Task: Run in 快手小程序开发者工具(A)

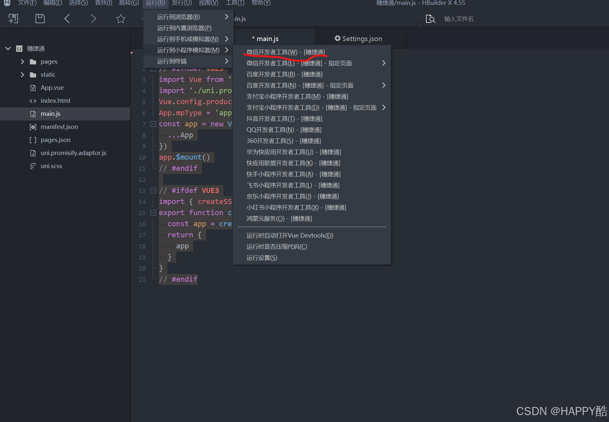Action: tap(294, 174)
